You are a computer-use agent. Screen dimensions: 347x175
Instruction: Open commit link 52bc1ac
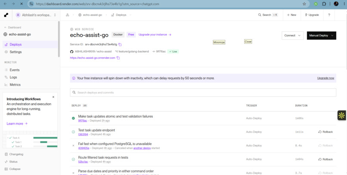pos(83,162)
